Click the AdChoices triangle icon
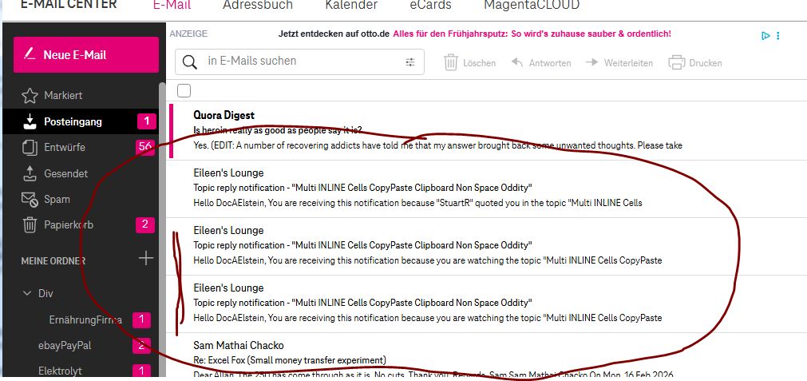The image size is (807, 381). 765,35
